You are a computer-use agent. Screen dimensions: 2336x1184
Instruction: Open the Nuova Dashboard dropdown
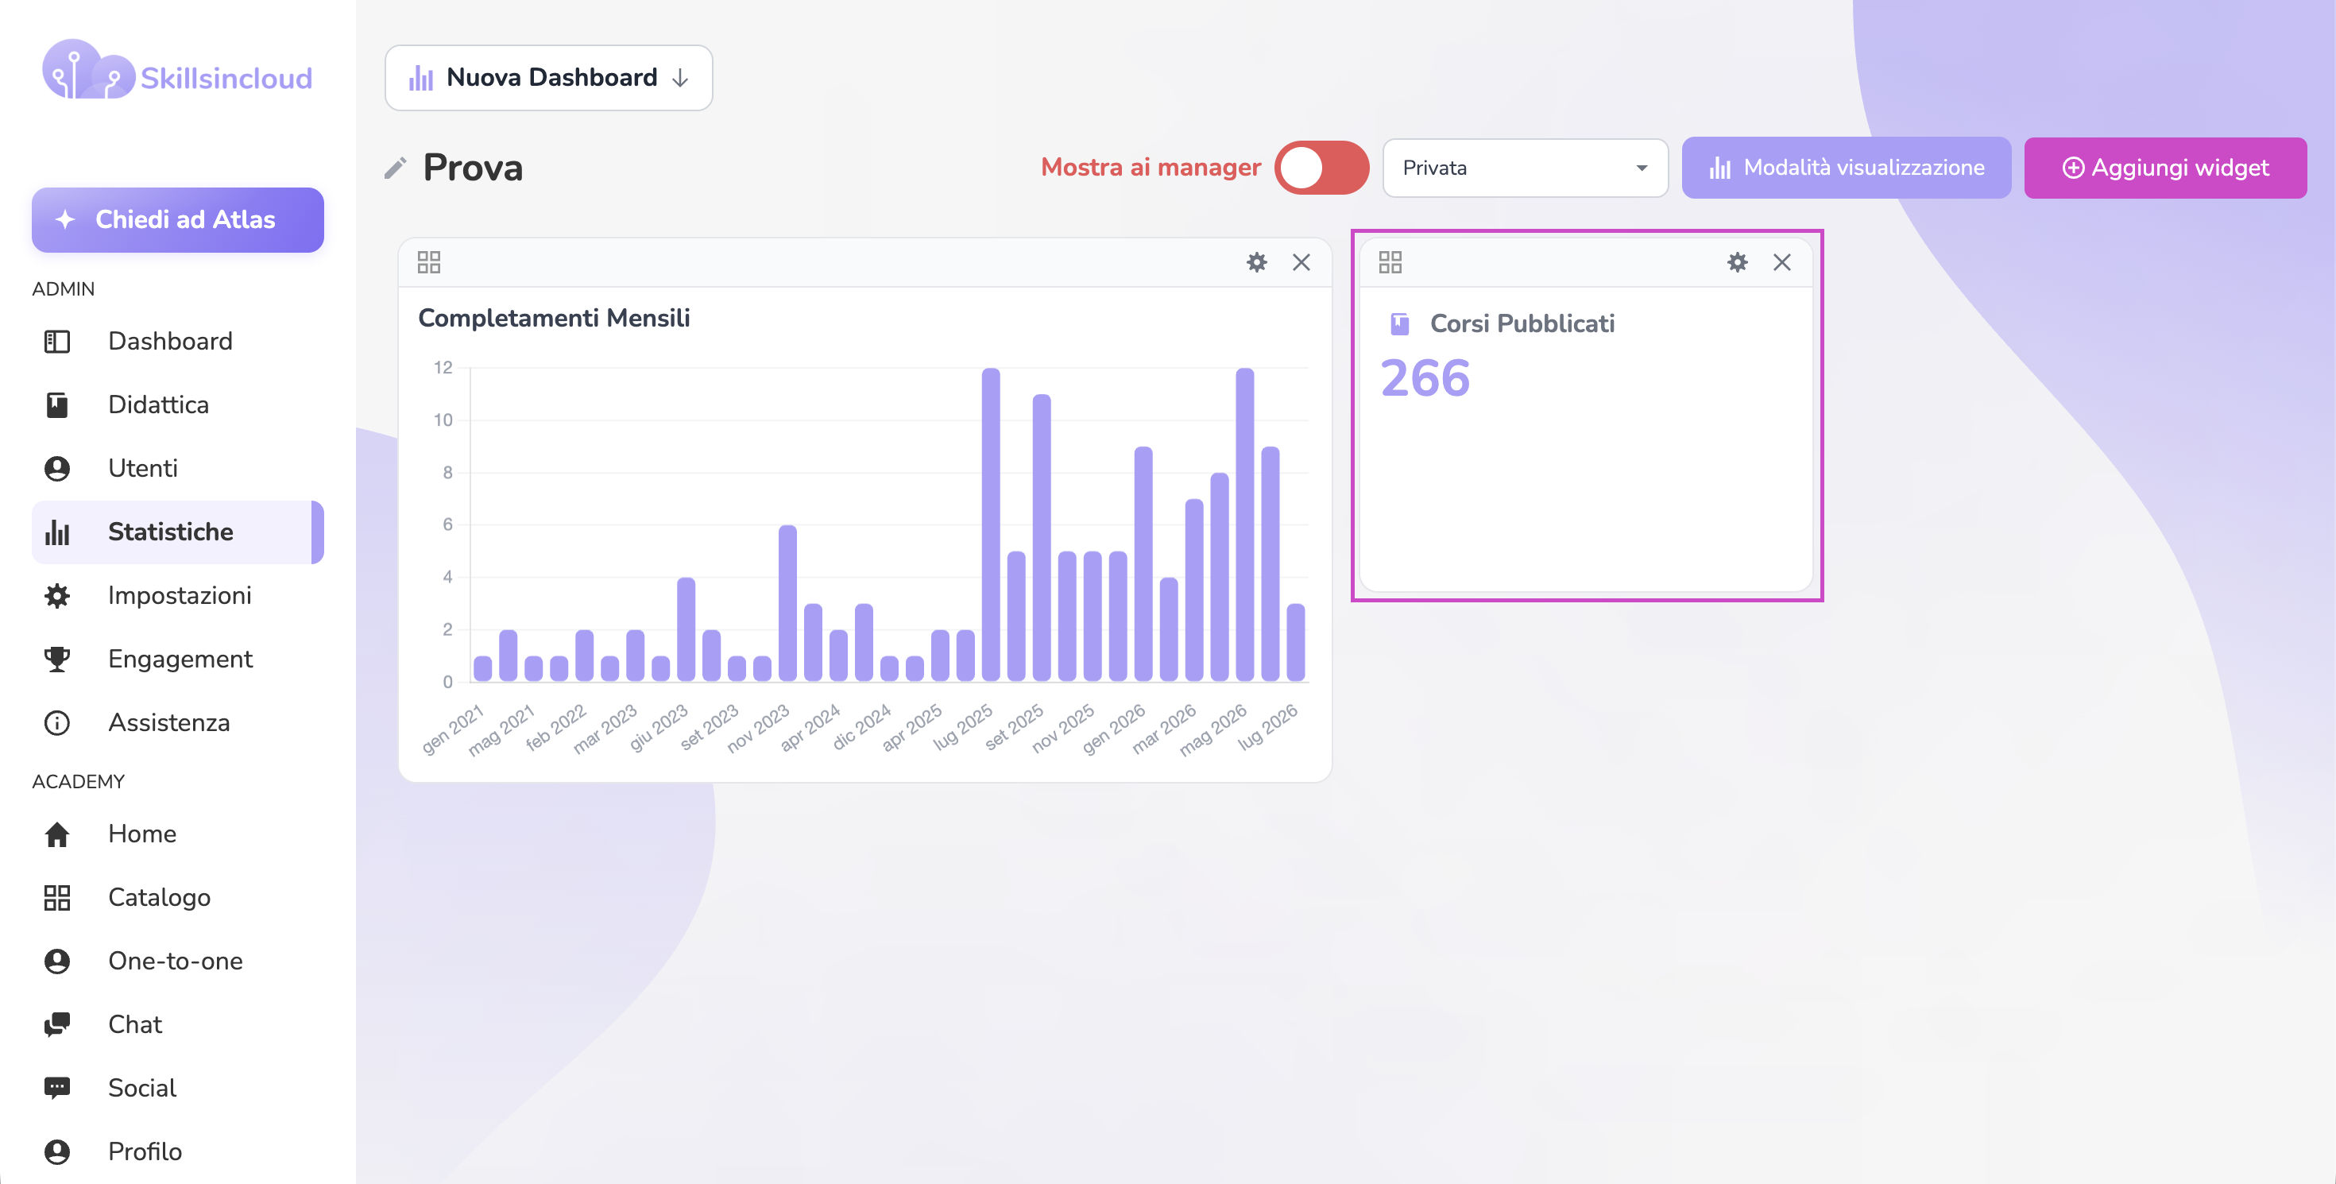(x=548, y=78)
